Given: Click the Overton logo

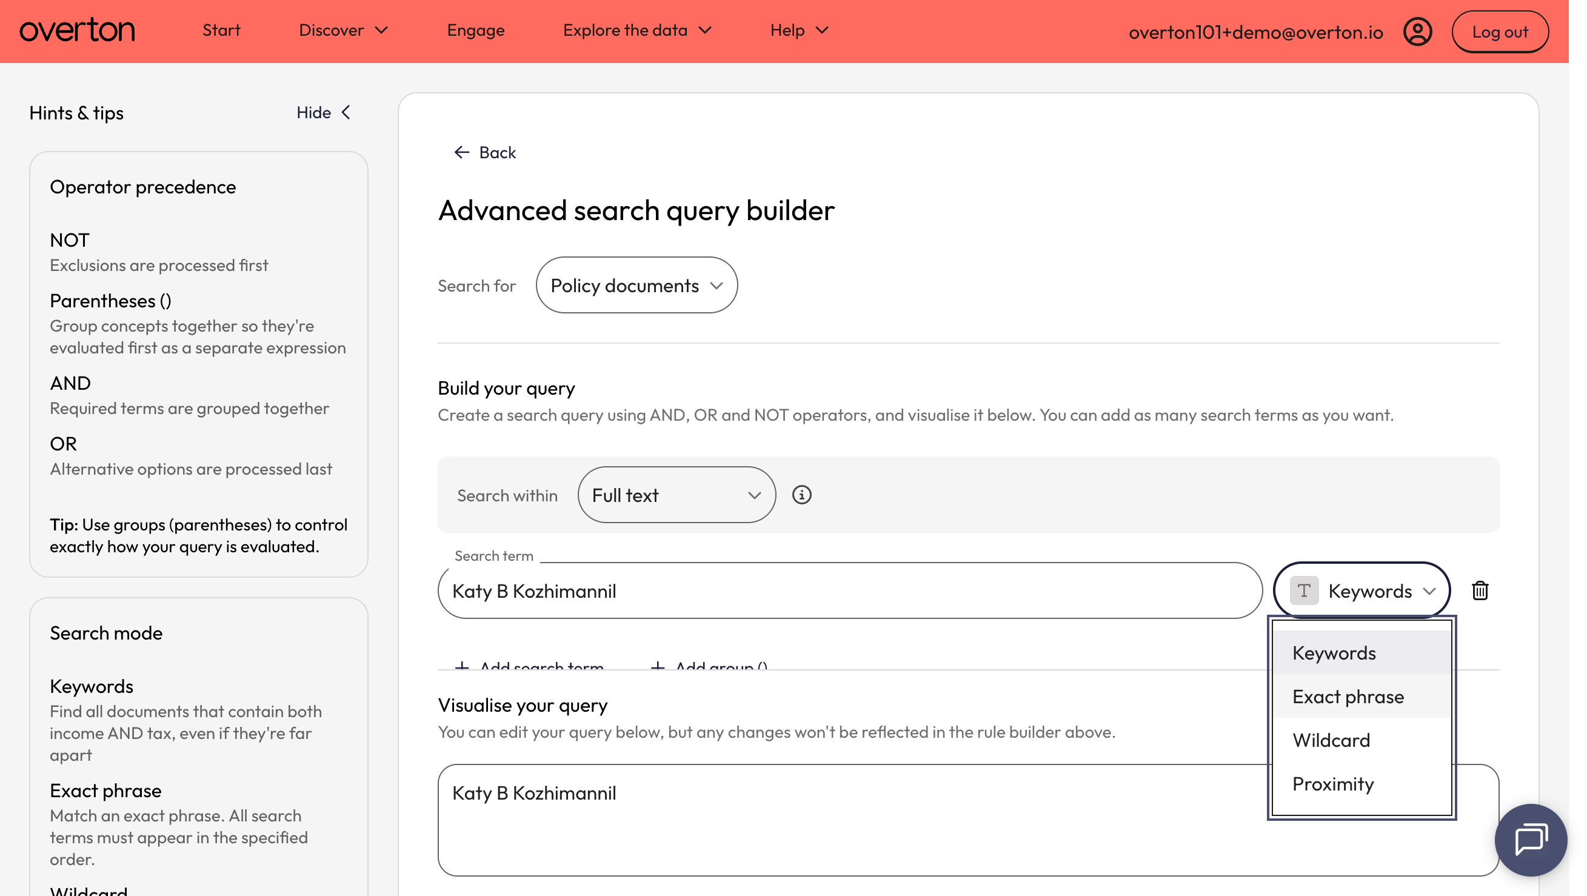Looking at the screenshot, I should [x=77, y=30].
